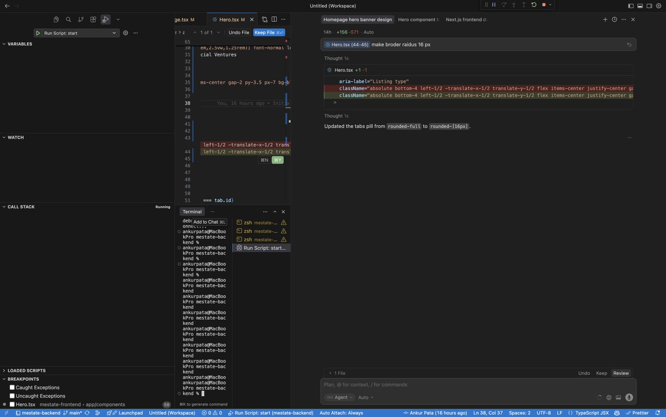Open the sidebar views overflow chevron
The image size is (666, 417).
(x=118, y=19)
